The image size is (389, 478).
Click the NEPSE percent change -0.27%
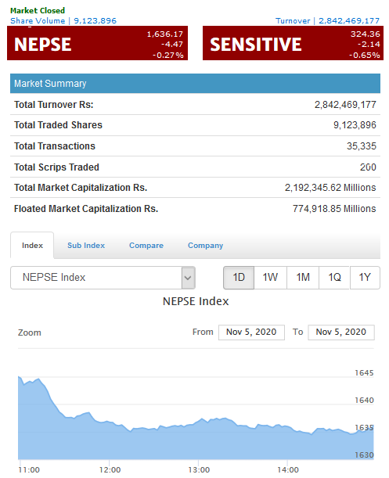(x=168, y=56)
